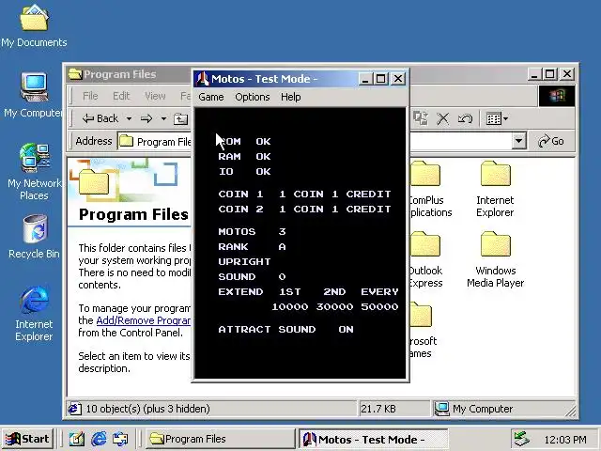Open Edit menu in Program Files window
Image resolution: width=601 pixels, height=451 pixels.
pyautogui.click(x=121, y=96)
